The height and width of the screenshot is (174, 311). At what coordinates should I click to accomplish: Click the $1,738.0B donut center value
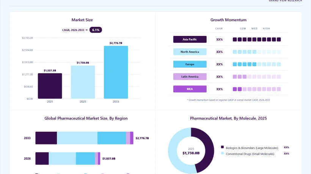point(191,153)
